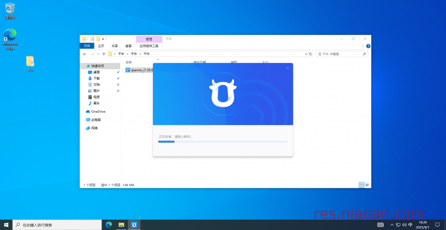Open 视频 in the navigation pane
The height and width of the screenshot is (230, 446).
[x=96, y=97]
